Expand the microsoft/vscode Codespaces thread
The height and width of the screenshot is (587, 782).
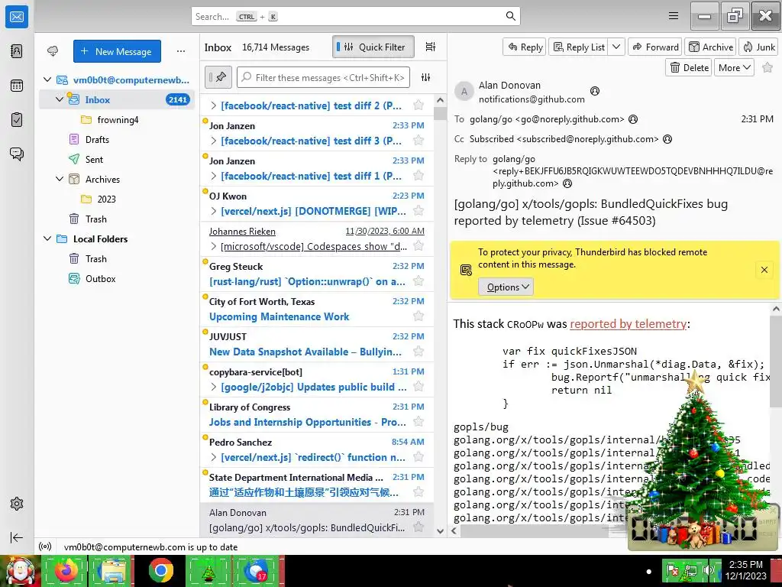click(x=214, y=246)
